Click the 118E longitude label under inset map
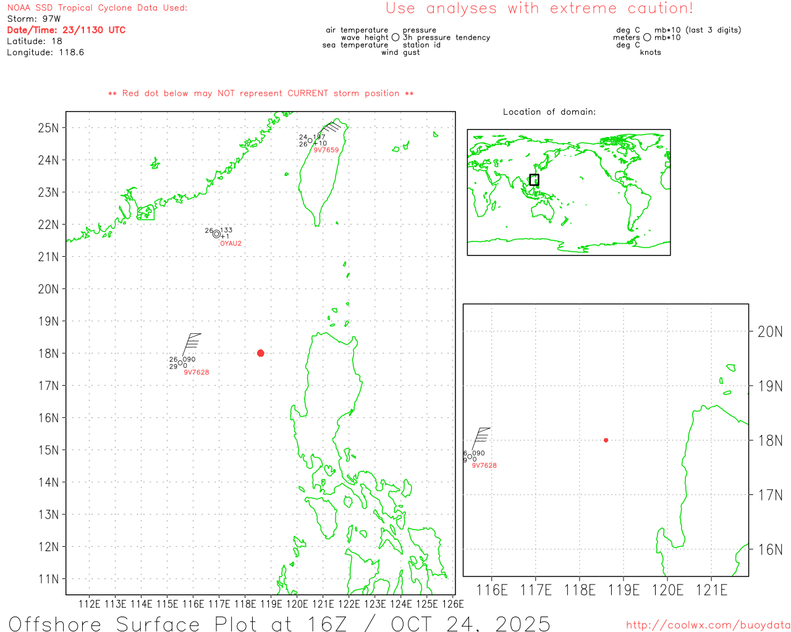 [x=580, y=590]
